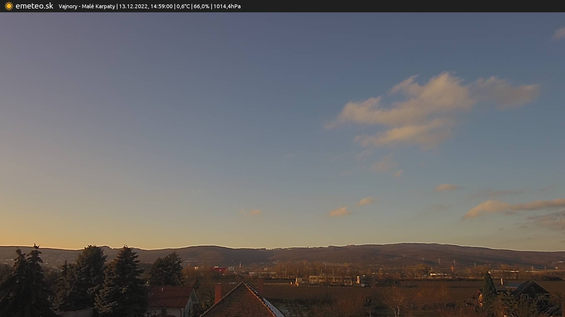Viewport: 565px width, 317px height.
Task: Select the date 13.12.2022 in header
Action: [x=133, y=6]
